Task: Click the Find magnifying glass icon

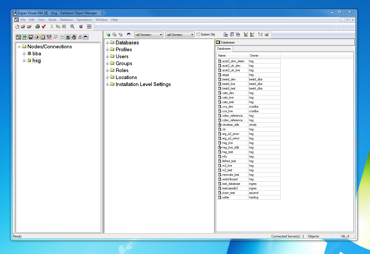Action: (x=72, y=26)
